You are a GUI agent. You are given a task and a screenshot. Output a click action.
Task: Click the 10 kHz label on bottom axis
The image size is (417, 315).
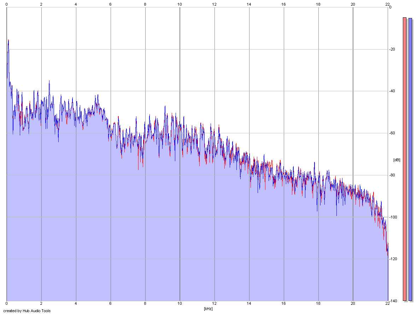coord(180,303)
